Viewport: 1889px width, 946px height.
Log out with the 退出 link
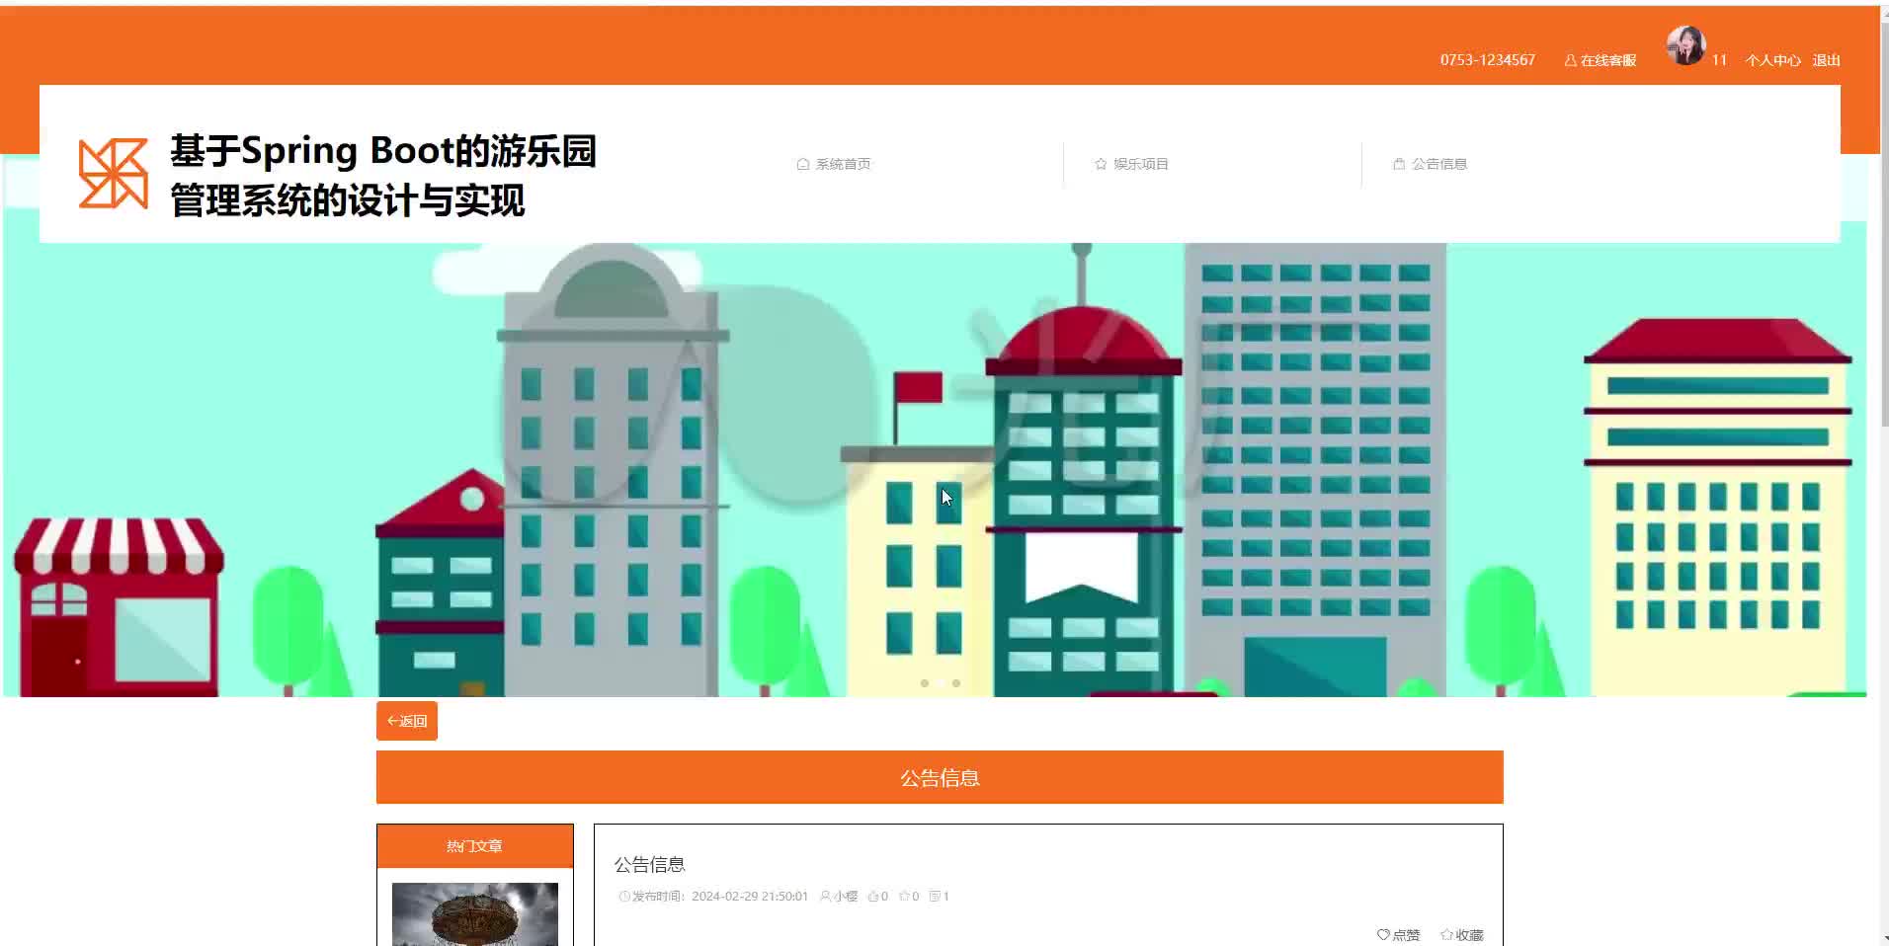coord(1826,60)
